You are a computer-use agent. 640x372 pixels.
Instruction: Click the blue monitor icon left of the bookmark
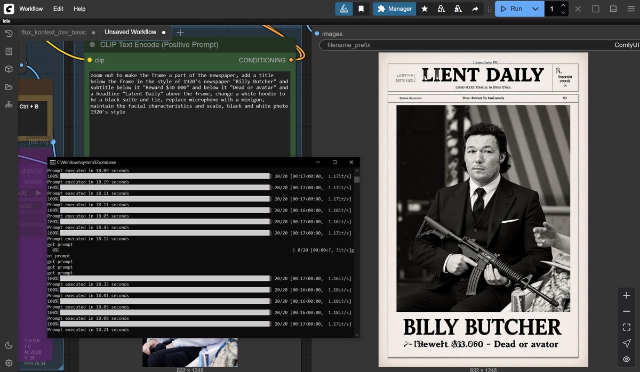(x=344, y=9)
